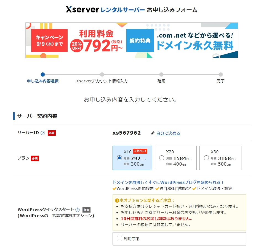This screenshot has width=253, height=246.
Task: Click the 必須 badge next to プラン
Action: 35,158
